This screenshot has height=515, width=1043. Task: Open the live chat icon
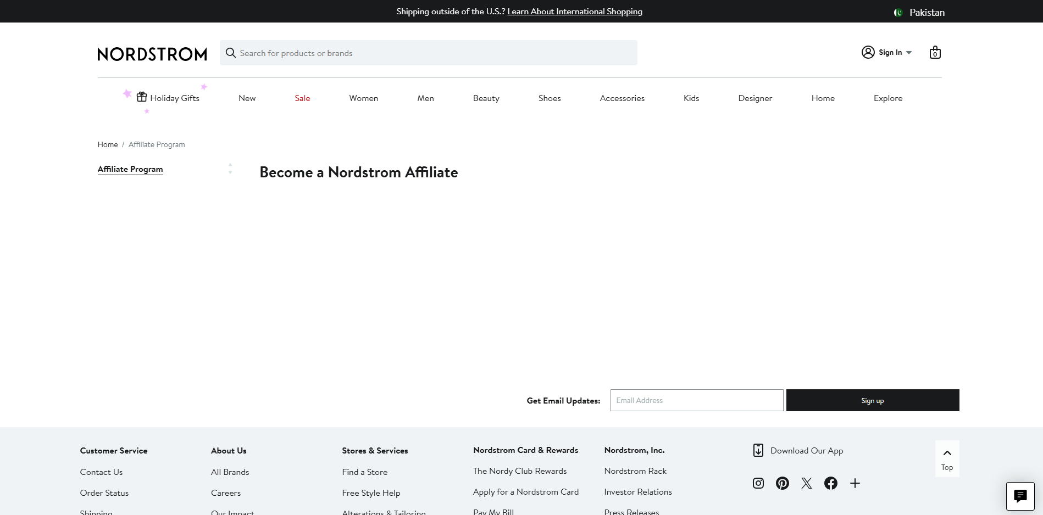coord(1020,496)
